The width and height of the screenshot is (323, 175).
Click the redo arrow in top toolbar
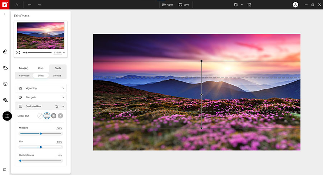(39, 5)
